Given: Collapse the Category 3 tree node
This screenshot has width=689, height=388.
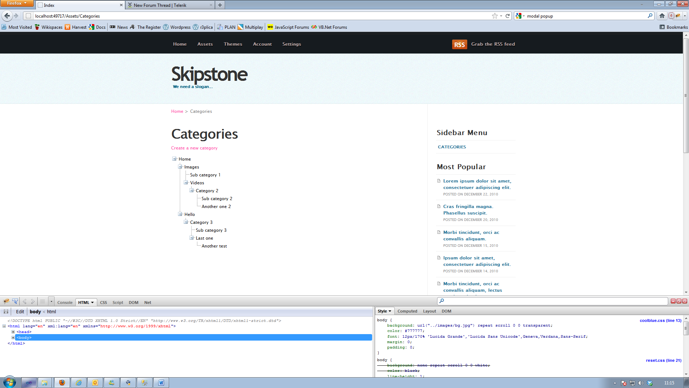Looking at the screenshot, I should click(x=186, y=222).
